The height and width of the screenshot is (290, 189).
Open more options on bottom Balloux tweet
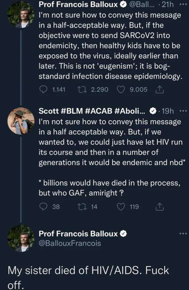coord(183,234)
